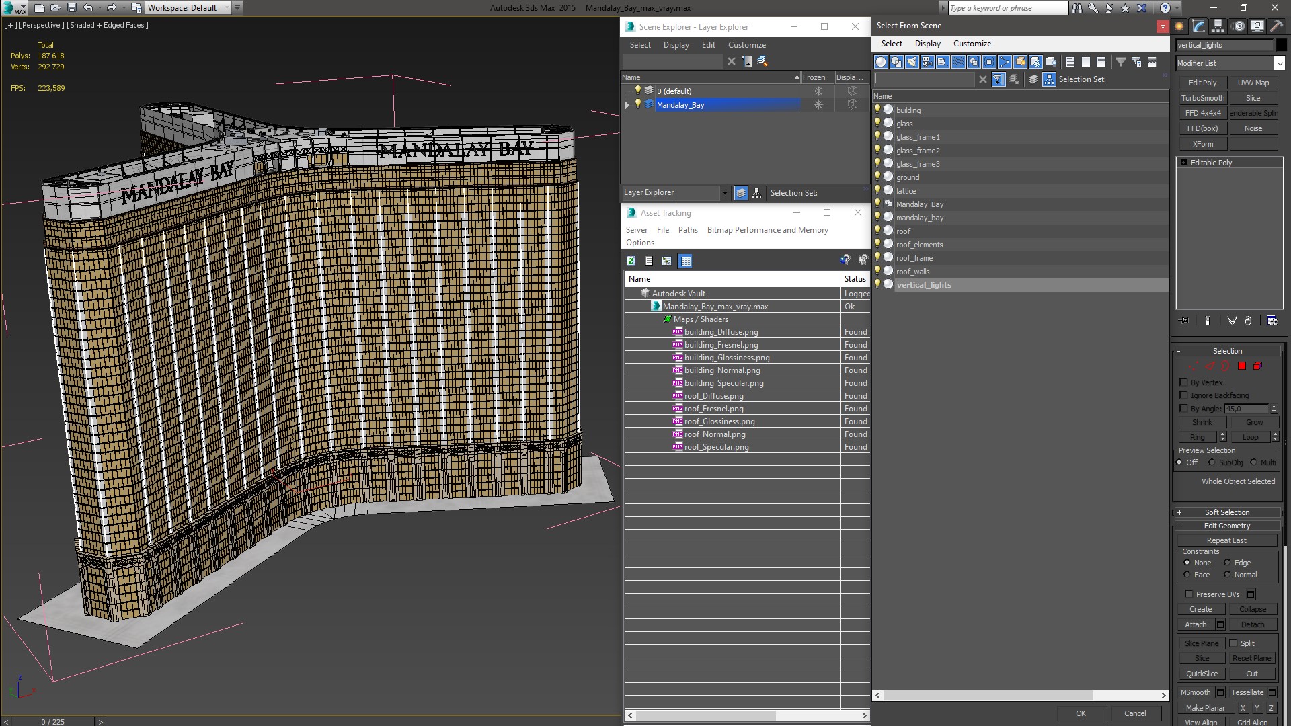Select Edge constraint radio button

[x=1227, y=563]
